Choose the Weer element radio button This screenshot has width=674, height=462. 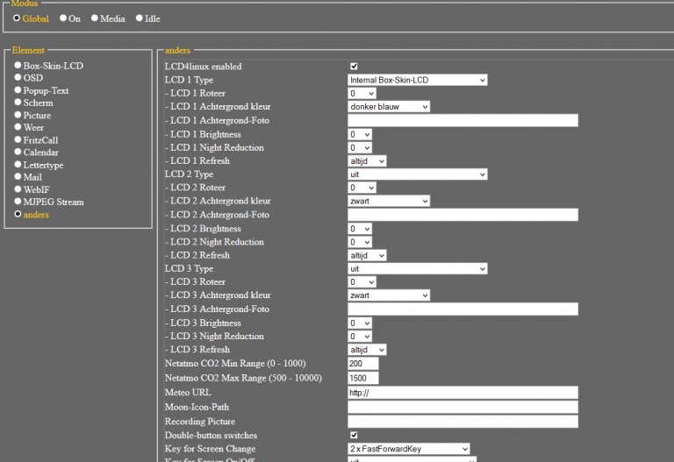[18, 128]
